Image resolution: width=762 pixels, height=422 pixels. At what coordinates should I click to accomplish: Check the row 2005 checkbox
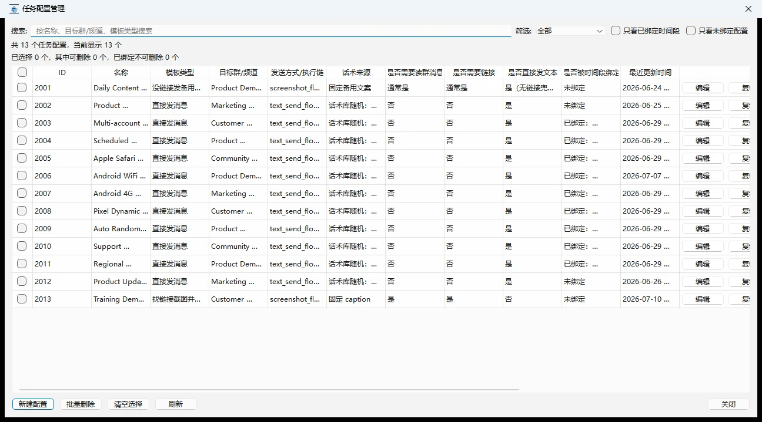[22, 158]
